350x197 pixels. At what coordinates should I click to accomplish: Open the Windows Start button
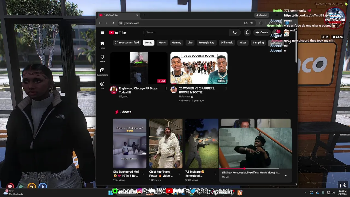point(110,192)
